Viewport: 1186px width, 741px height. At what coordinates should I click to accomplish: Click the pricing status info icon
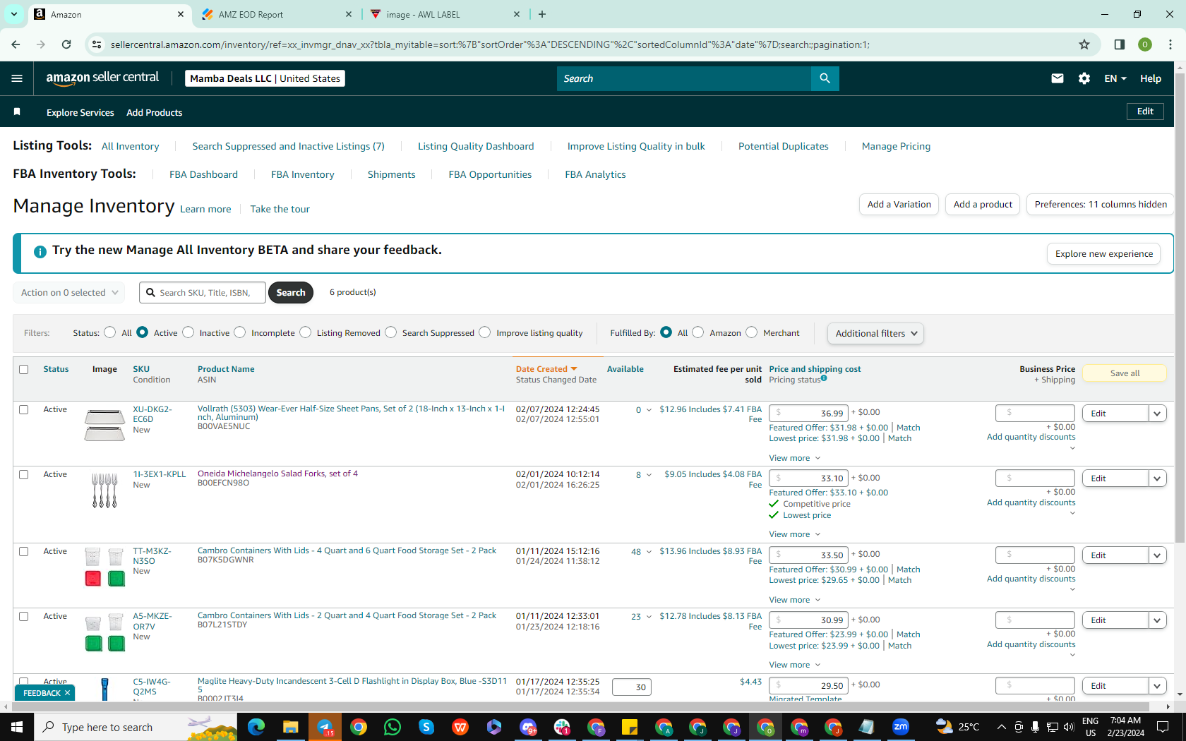pos(824,378)
